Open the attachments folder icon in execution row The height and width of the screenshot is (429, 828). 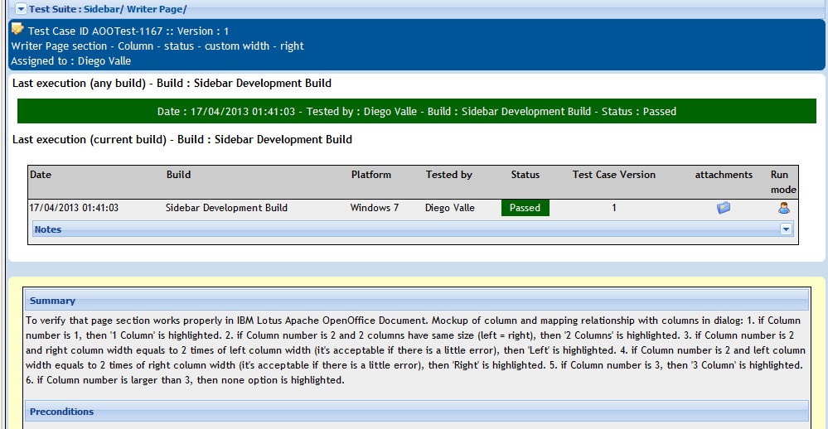[x=724, y=208]
